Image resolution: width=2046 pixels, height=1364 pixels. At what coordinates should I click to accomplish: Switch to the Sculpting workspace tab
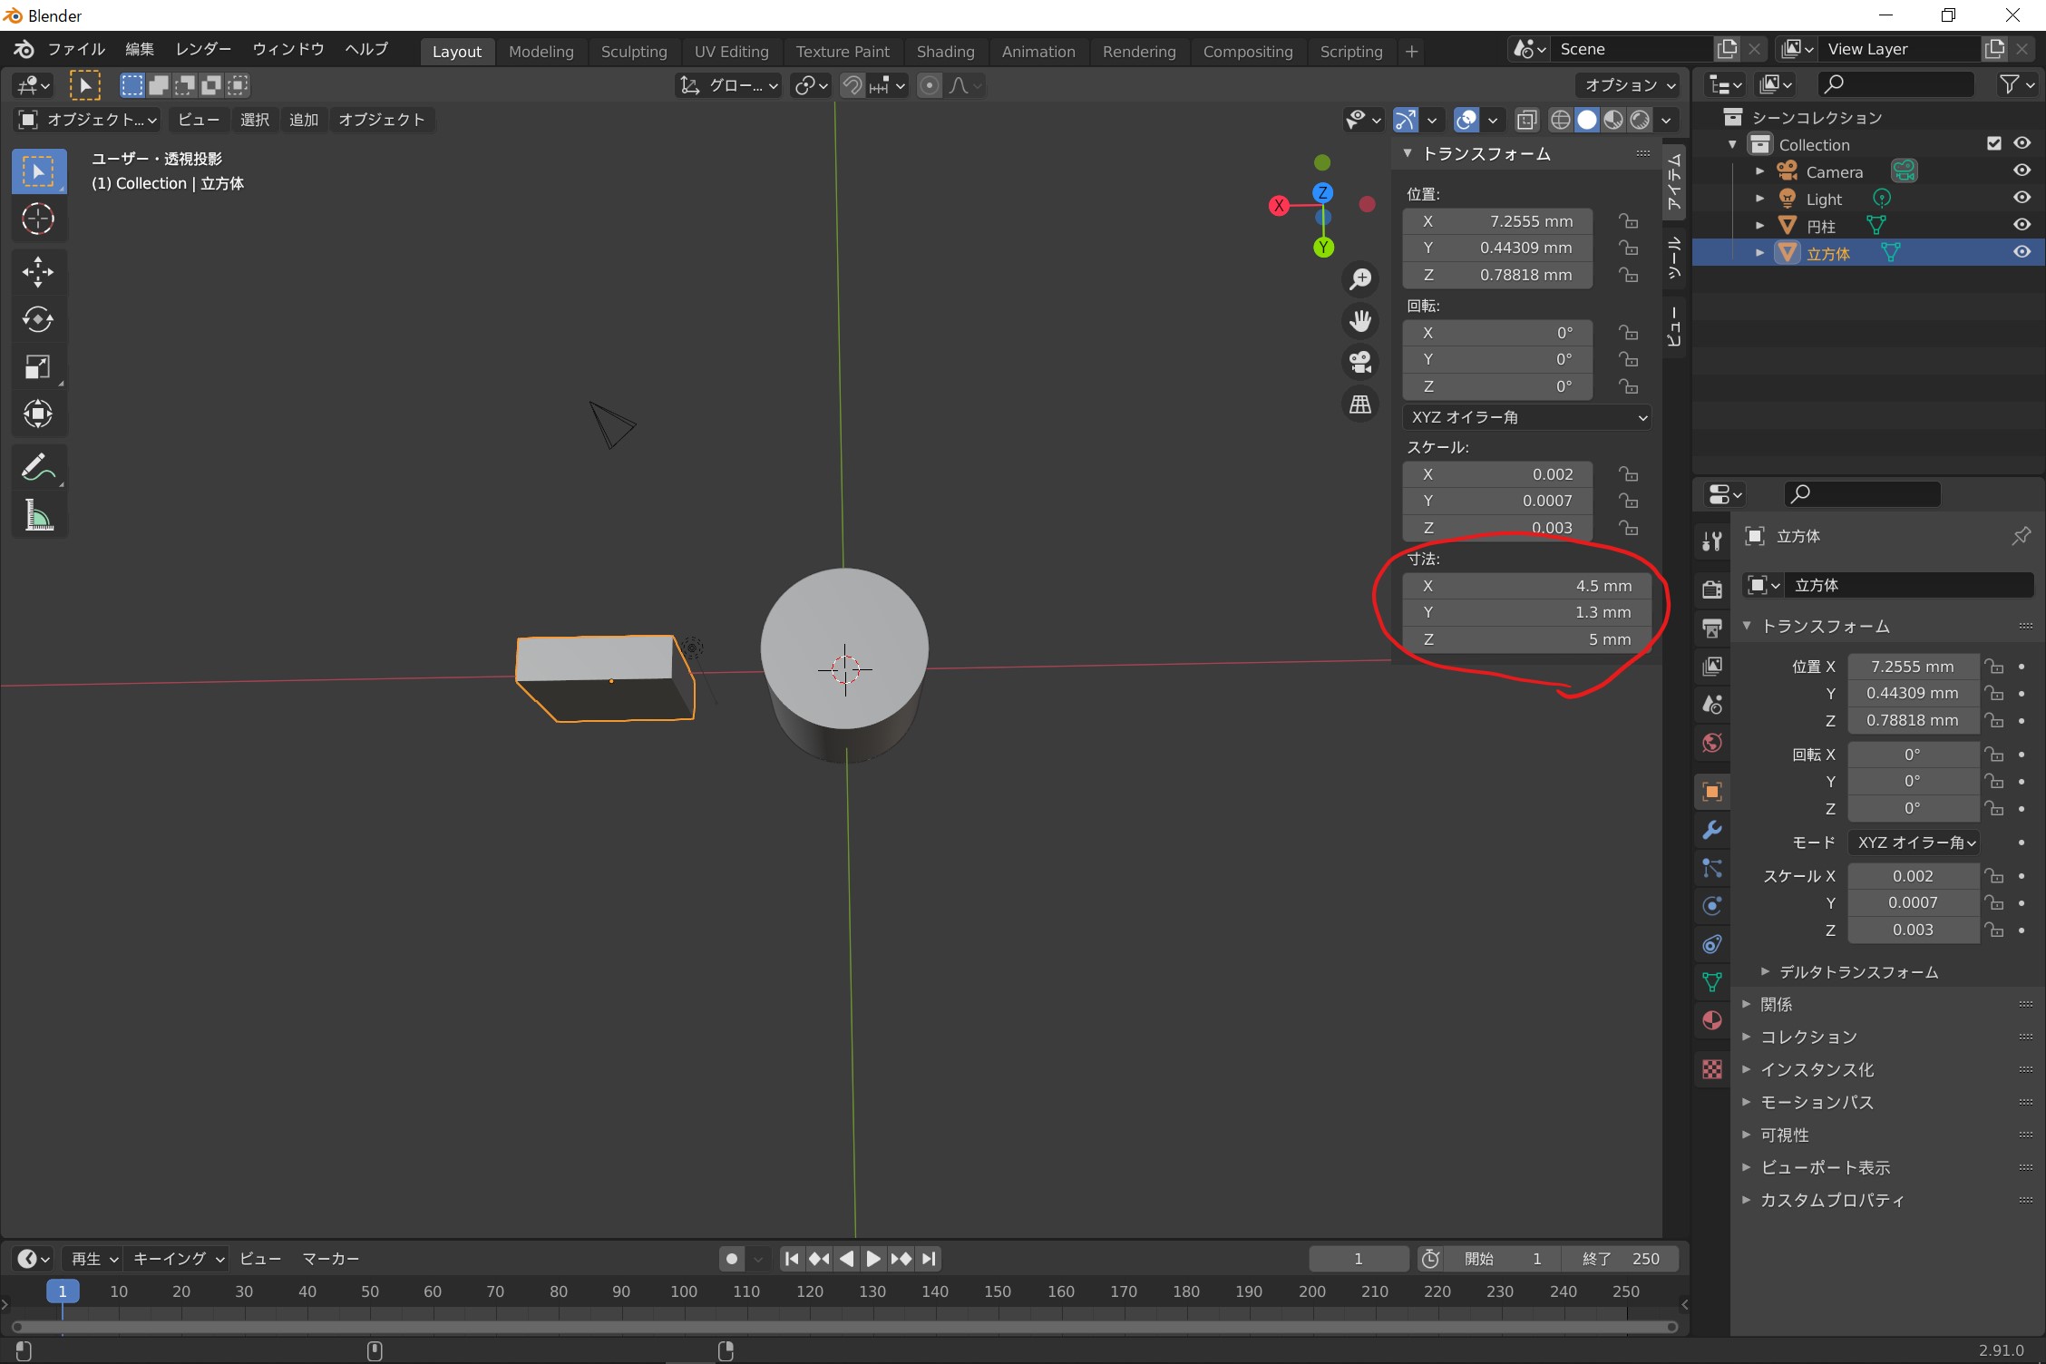pos(633,52)
